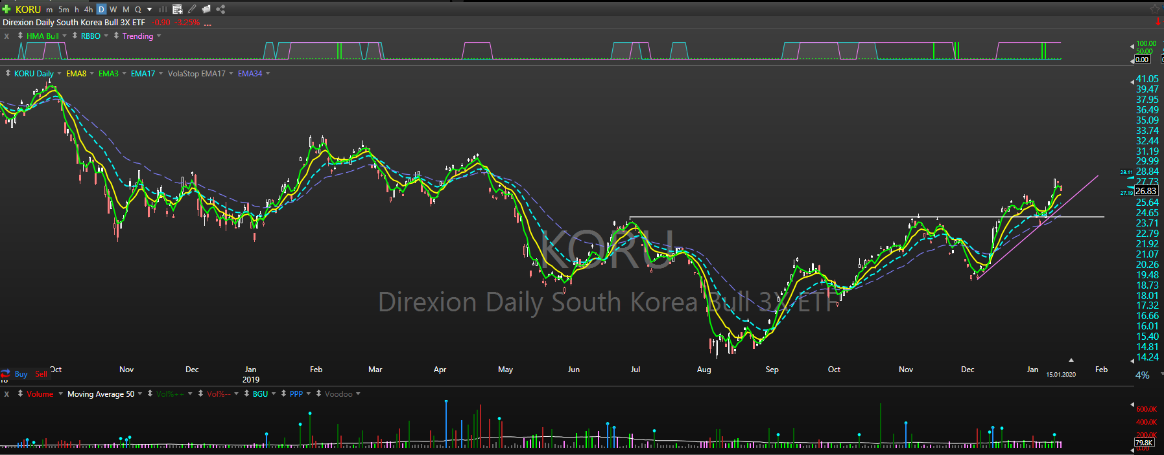Select the pencil drawing tools icon

tap(192, 9)
